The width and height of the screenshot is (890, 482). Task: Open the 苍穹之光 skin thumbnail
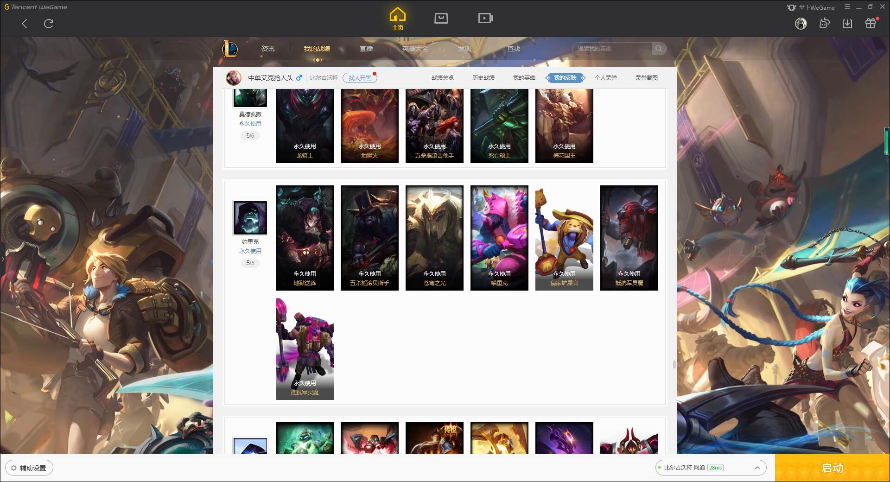(x=434, y=238)
